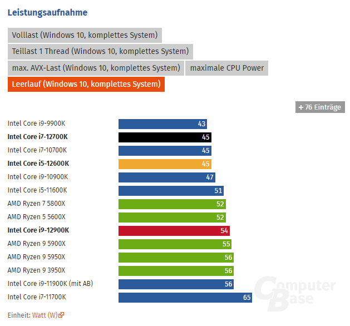
Task: Click the red bar for i9-12900K
Action: tap(174, 231)
